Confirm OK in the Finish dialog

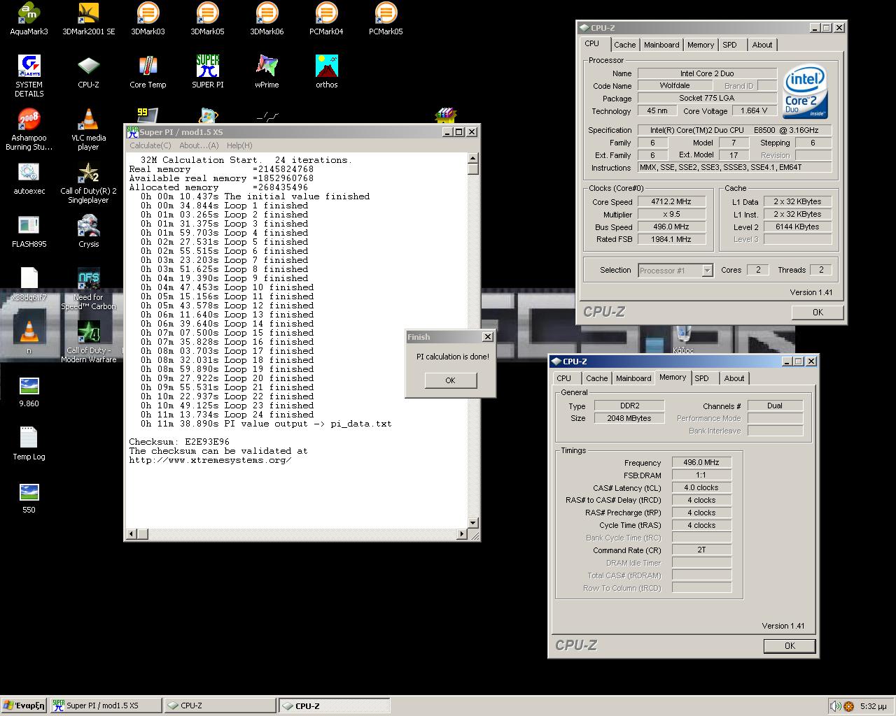pos(450,380)
